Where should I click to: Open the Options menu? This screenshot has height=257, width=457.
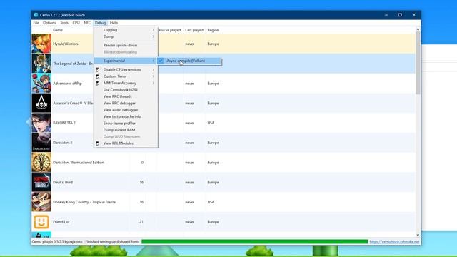[x=49, y=23]
